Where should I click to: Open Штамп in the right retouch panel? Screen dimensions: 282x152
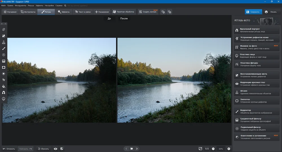pyautogui.click(x=257, y=92)
